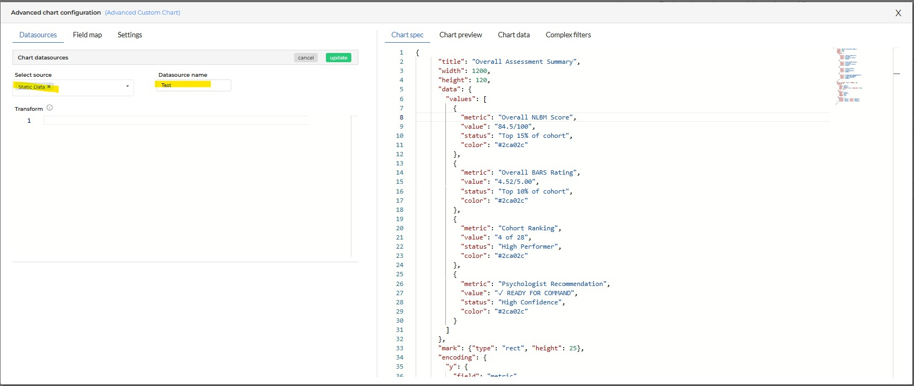Click the "encoding" line in the spec

click(463, 357)
